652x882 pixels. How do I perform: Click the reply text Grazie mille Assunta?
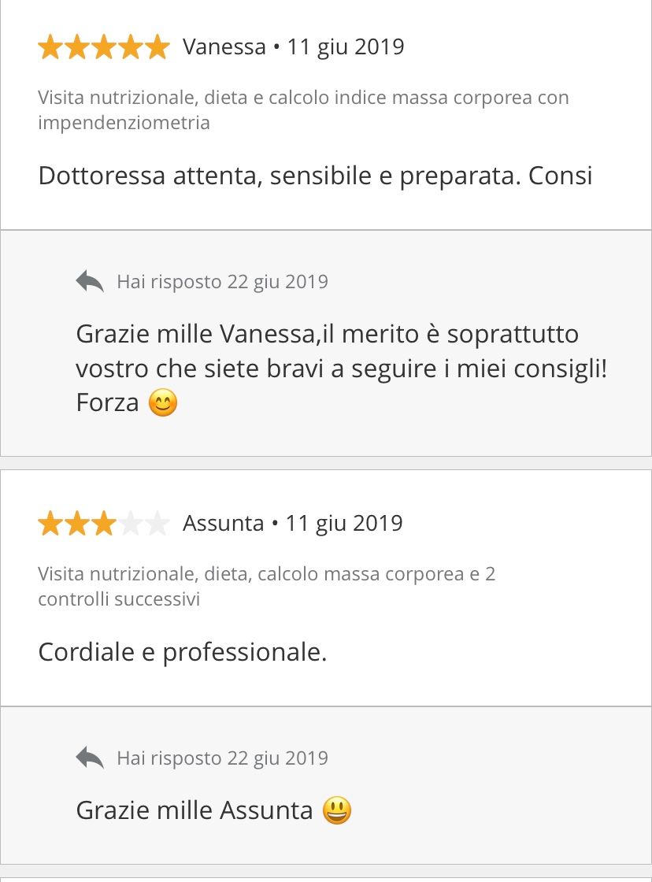pyautogui.click(x=194, y=810)
